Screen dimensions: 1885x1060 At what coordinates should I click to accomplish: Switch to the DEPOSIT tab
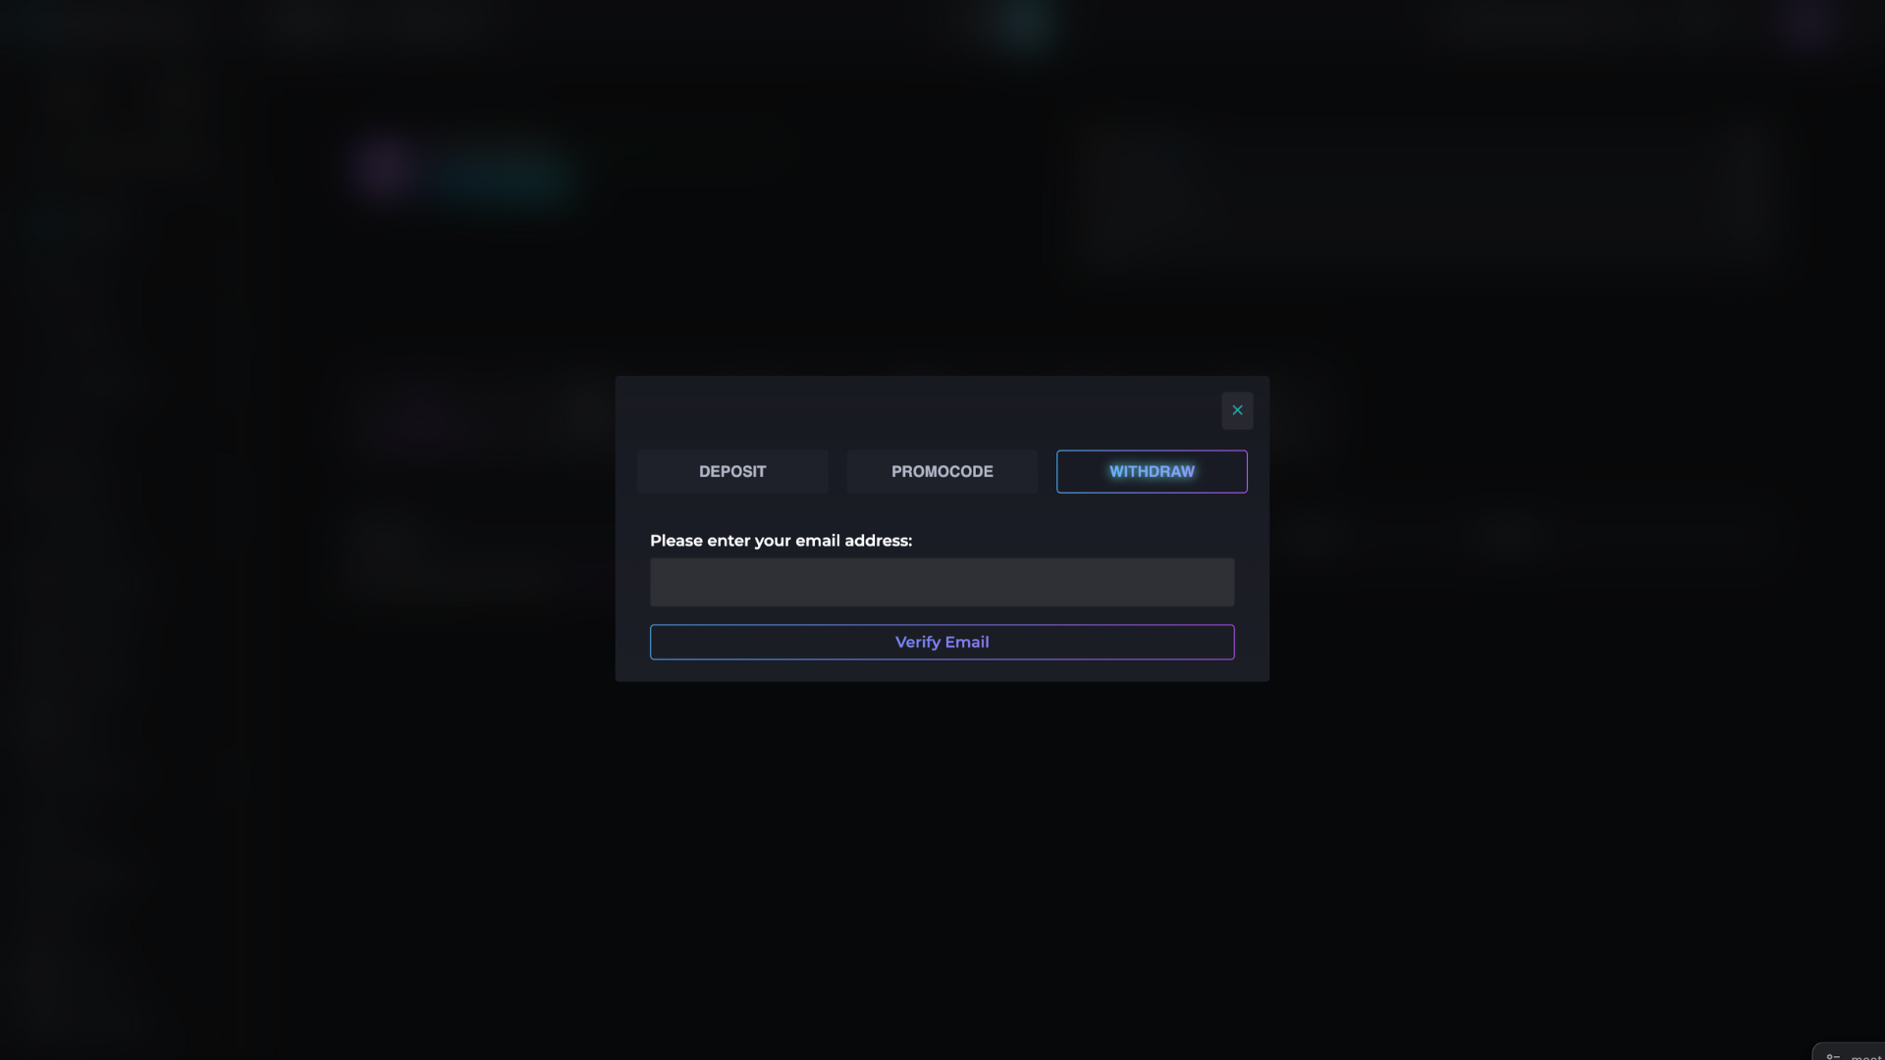point(732,472)
